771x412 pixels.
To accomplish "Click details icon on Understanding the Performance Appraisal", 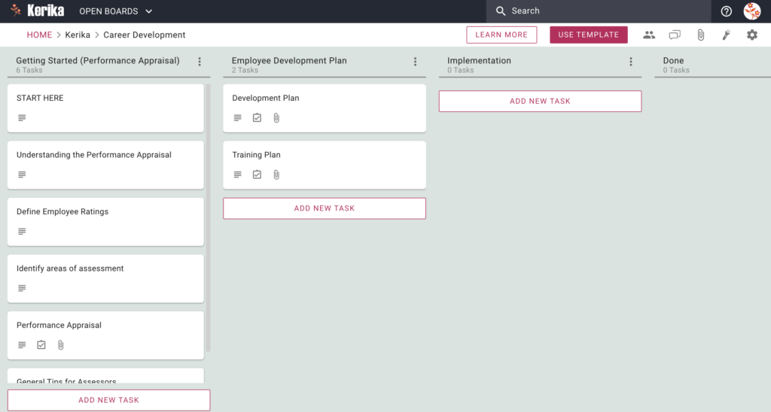I will click(22, 175).
